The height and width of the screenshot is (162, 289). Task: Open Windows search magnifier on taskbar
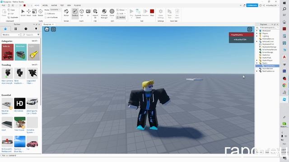(284, 9)
